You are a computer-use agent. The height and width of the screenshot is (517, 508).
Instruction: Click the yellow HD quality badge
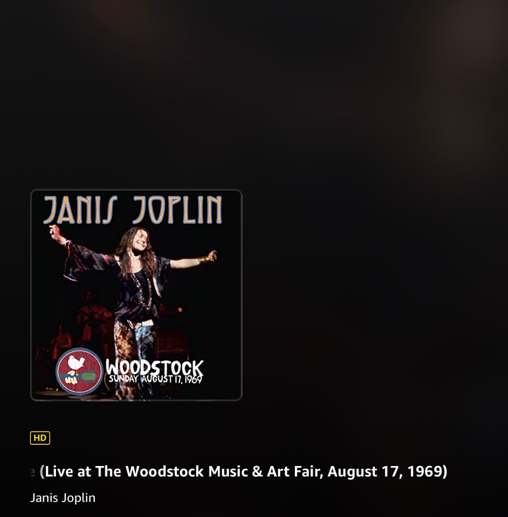[x=40, y=438]
